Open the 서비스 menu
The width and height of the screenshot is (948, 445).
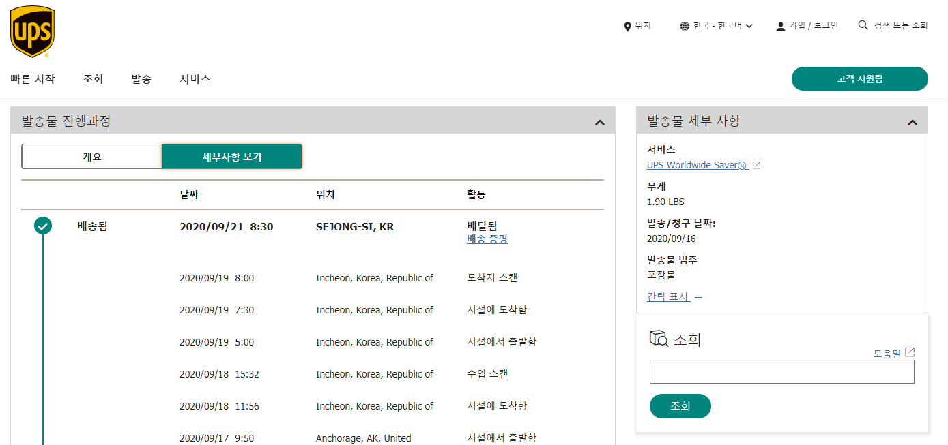[195, 79]
